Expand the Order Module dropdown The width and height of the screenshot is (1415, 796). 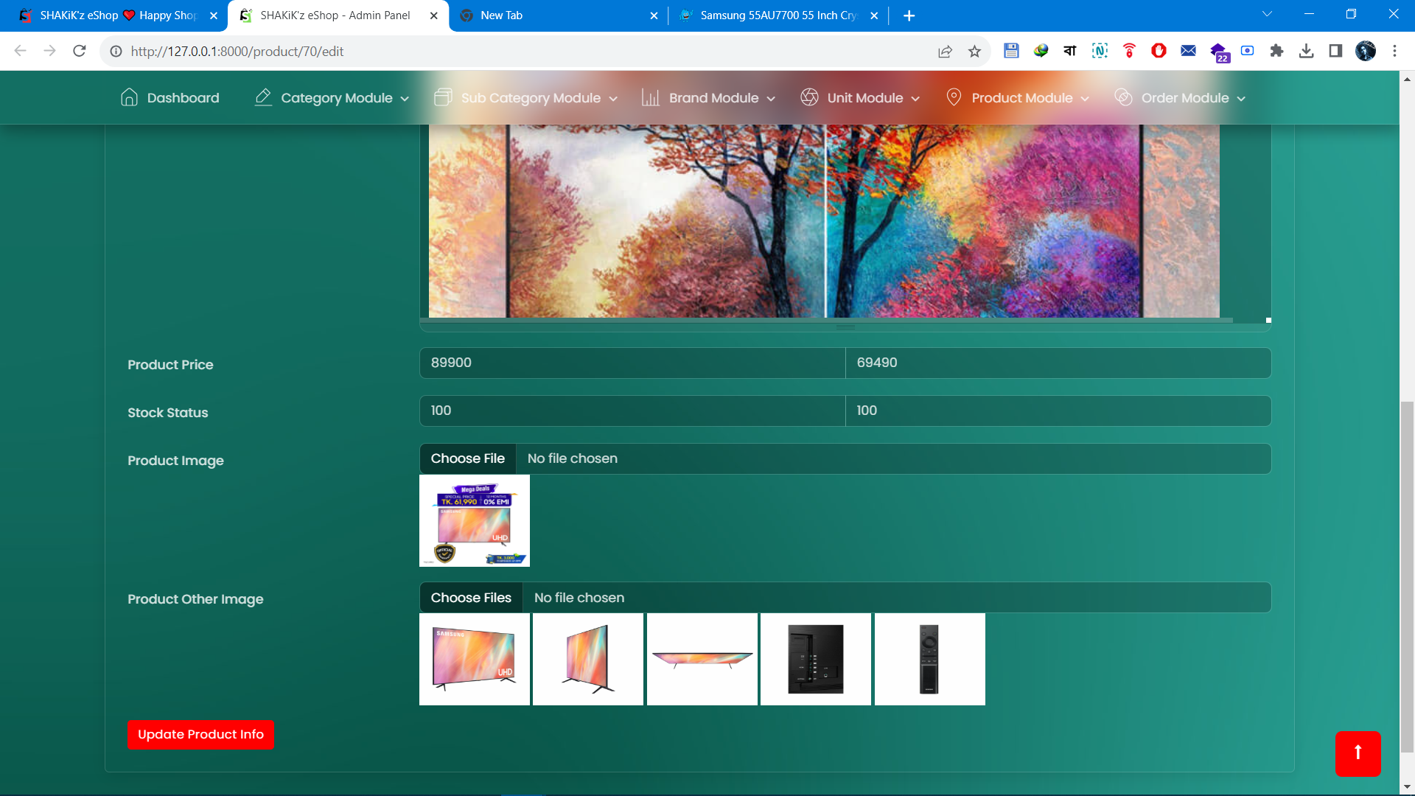[x=1241, y=99]
